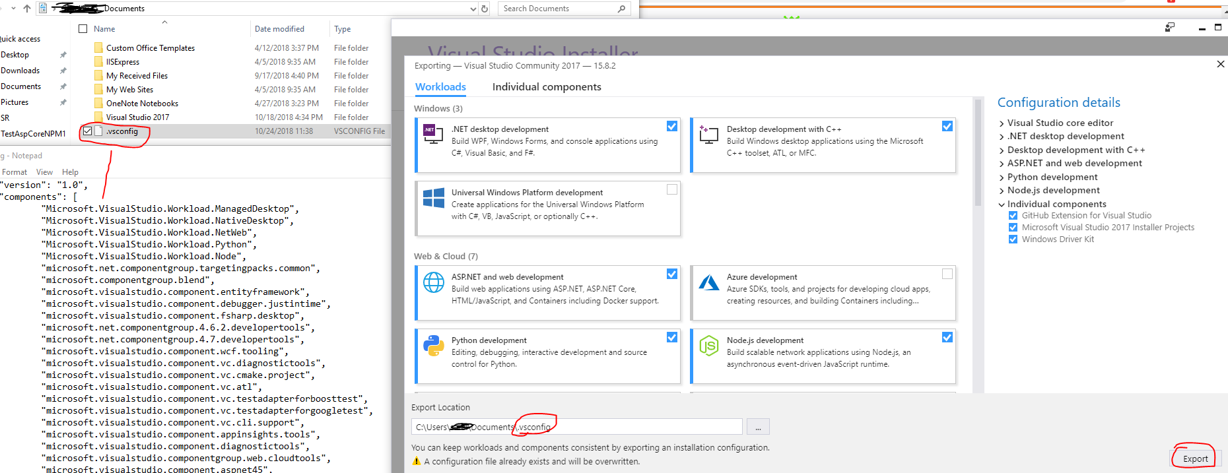The height and width of the screenshot is (473, 1228).
Task: Click the pin icon next to Downloads
Action: (x=63, y=71)
